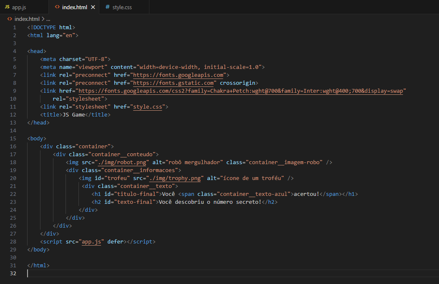Image resolution: width=439 pixels, height=284 pixels.
Task: Click line number 15 in the gutter
Action: point(13,139)
